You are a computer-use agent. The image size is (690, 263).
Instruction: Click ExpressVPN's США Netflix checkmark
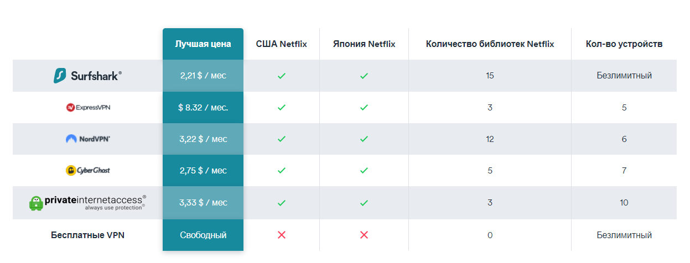(x=281, y=108)
